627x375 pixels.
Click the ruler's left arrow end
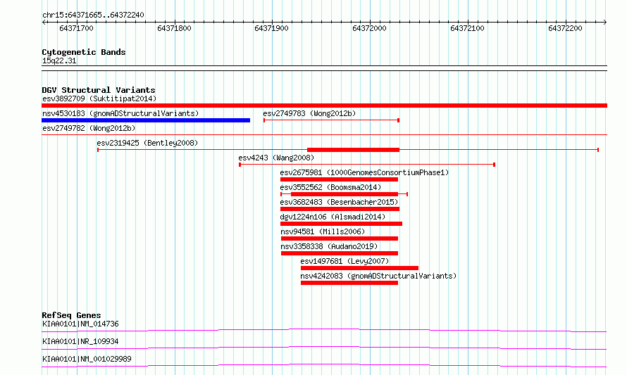(44, 23)
